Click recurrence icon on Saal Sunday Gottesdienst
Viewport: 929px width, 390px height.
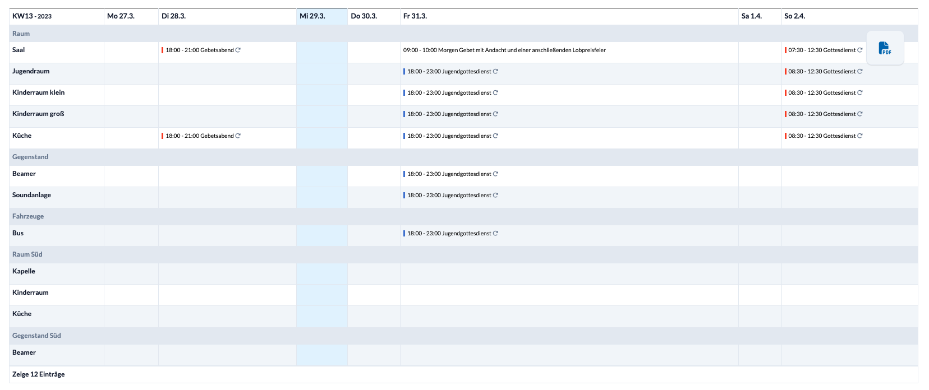point(860,50)
